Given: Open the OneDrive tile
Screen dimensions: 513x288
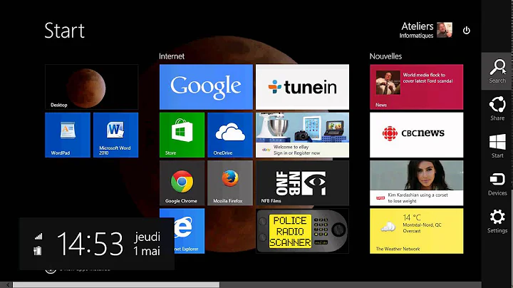Looking at the screenshot, I should (x=230, y=135).
